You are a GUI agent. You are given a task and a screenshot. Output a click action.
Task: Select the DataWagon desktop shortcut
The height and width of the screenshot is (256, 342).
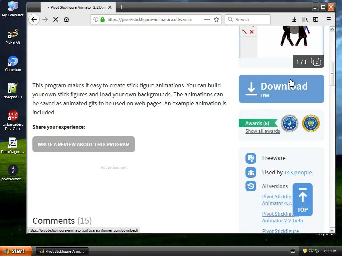(13, 146)
